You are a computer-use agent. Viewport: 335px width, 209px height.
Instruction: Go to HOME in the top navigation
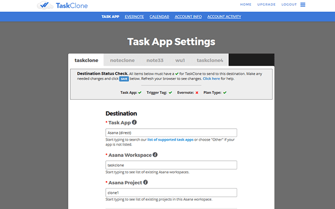[x=246, y=5]
